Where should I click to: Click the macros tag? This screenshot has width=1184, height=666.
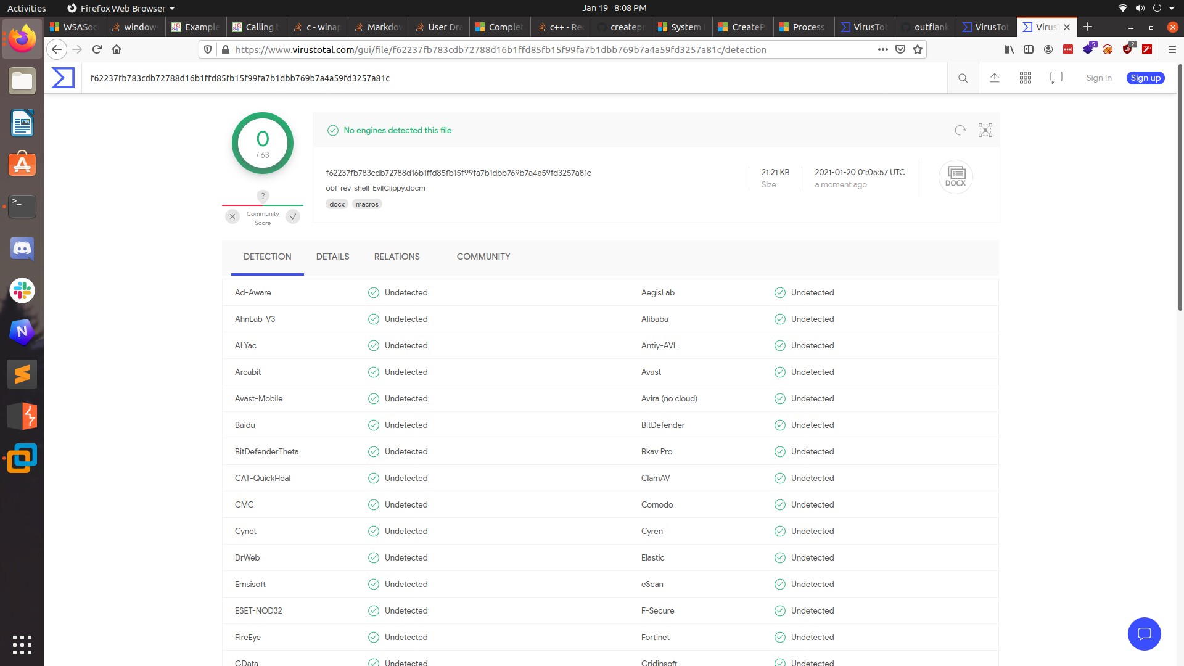pos(367,204)
